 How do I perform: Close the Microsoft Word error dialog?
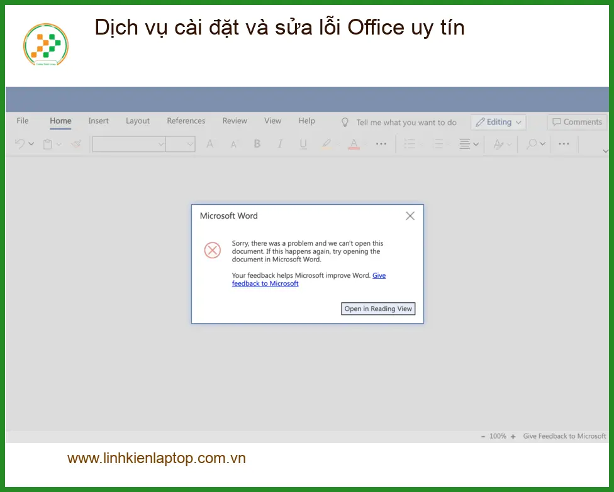(x=410, y=216)
